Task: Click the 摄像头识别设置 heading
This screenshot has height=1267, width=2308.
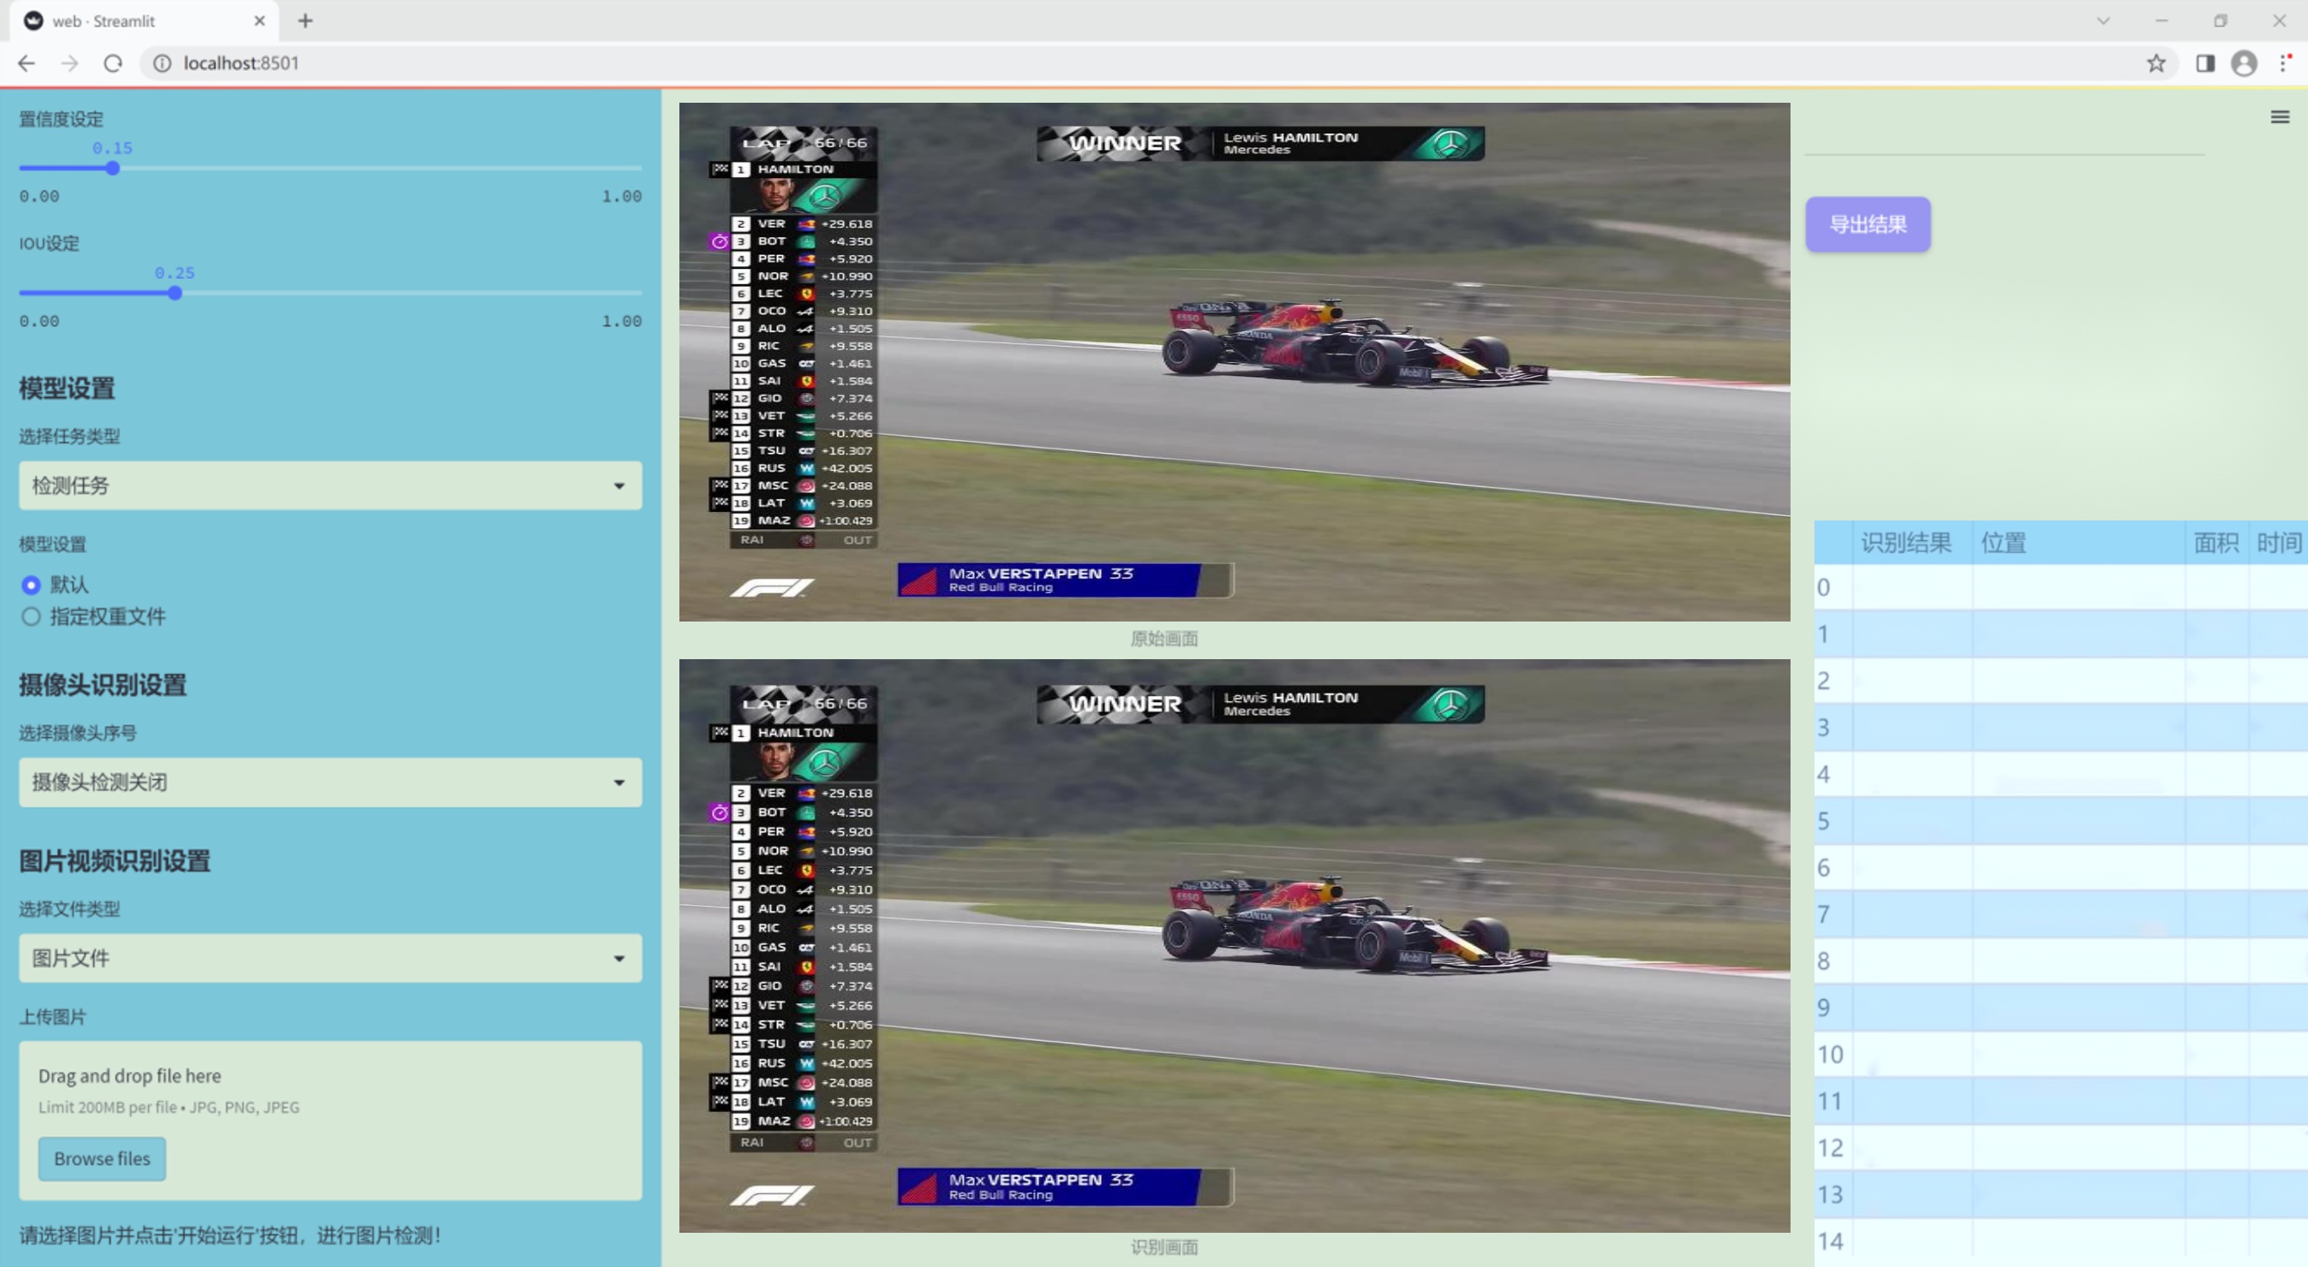Action: pyautogui.click(x=103, y=685)
